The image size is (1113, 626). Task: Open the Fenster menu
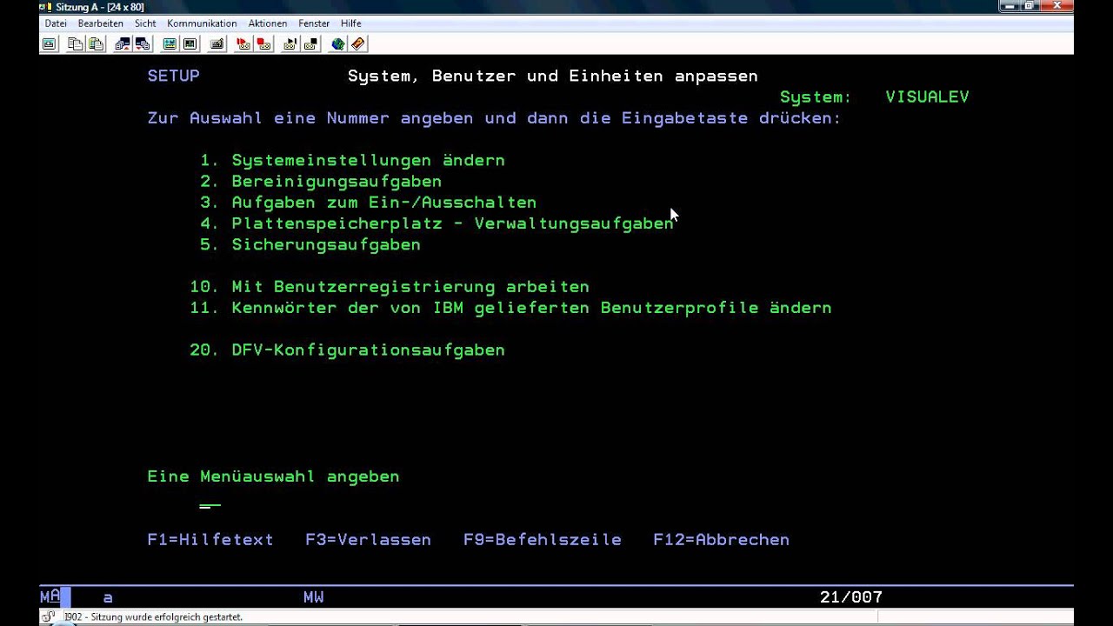click(x=314, y=23)
